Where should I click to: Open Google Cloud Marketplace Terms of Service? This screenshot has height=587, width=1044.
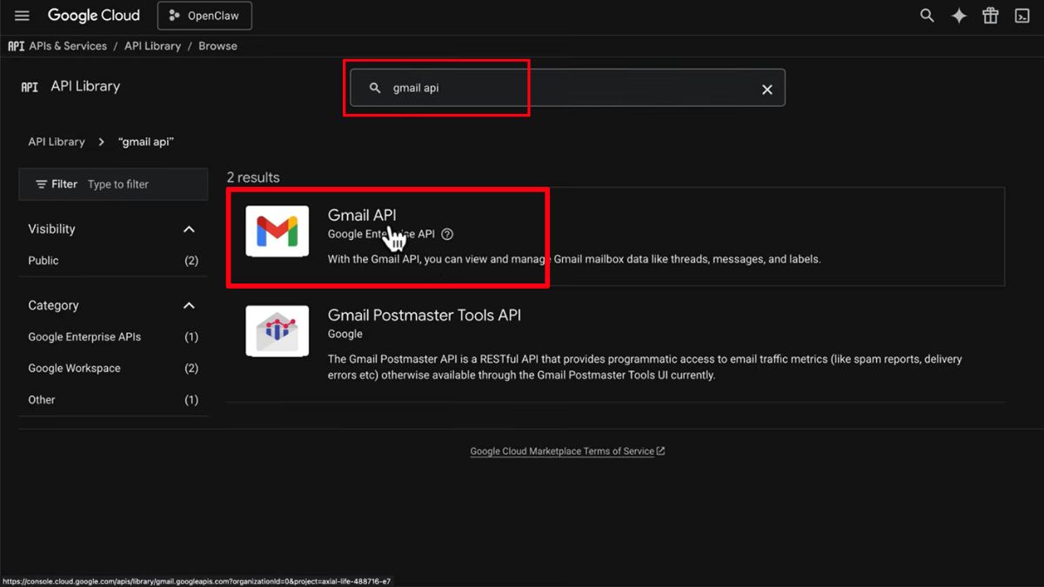click(562, 451)
